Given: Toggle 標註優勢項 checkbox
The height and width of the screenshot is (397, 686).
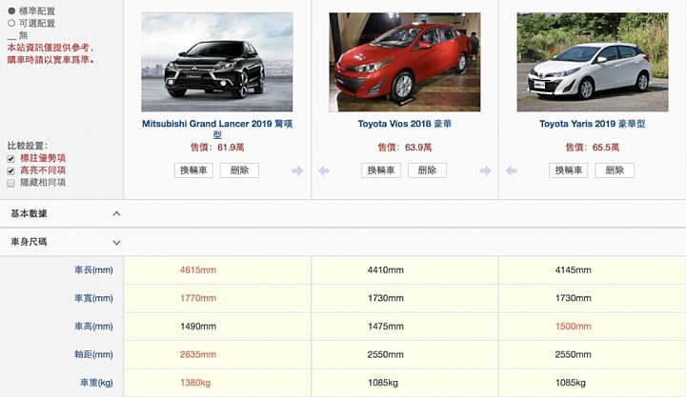Looking at the screenshot, I should tap(10, 158).
